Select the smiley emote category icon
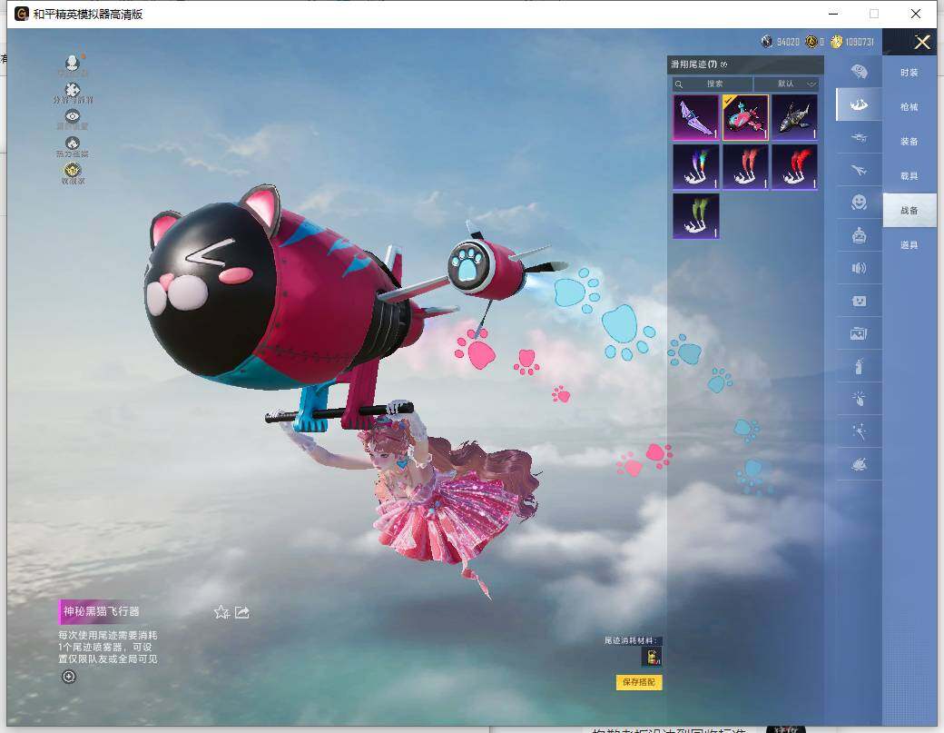 (x=859, y=203)
